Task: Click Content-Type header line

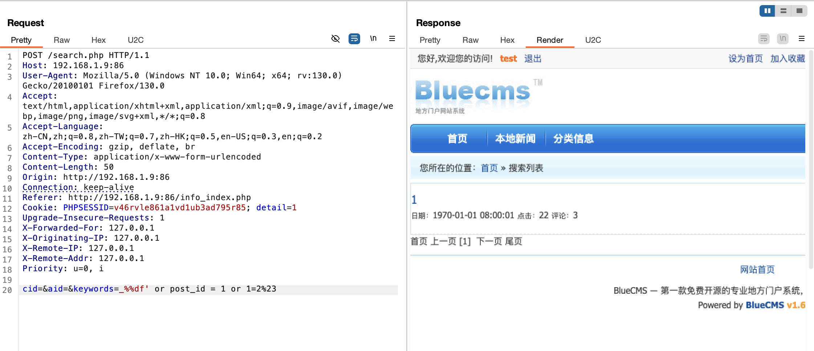Action: point(142,157)
